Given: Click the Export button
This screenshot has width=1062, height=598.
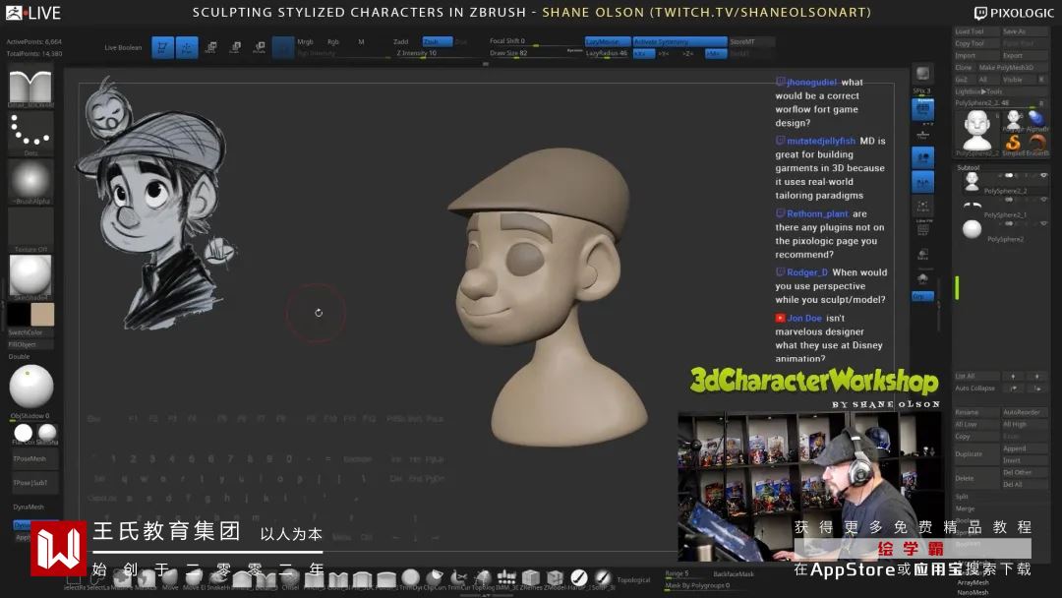Looking at the screenshot, I should pos(1024,55).
